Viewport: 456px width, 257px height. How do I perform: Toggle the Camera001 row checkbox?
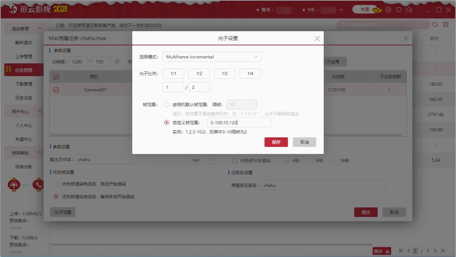click(56, 90)
